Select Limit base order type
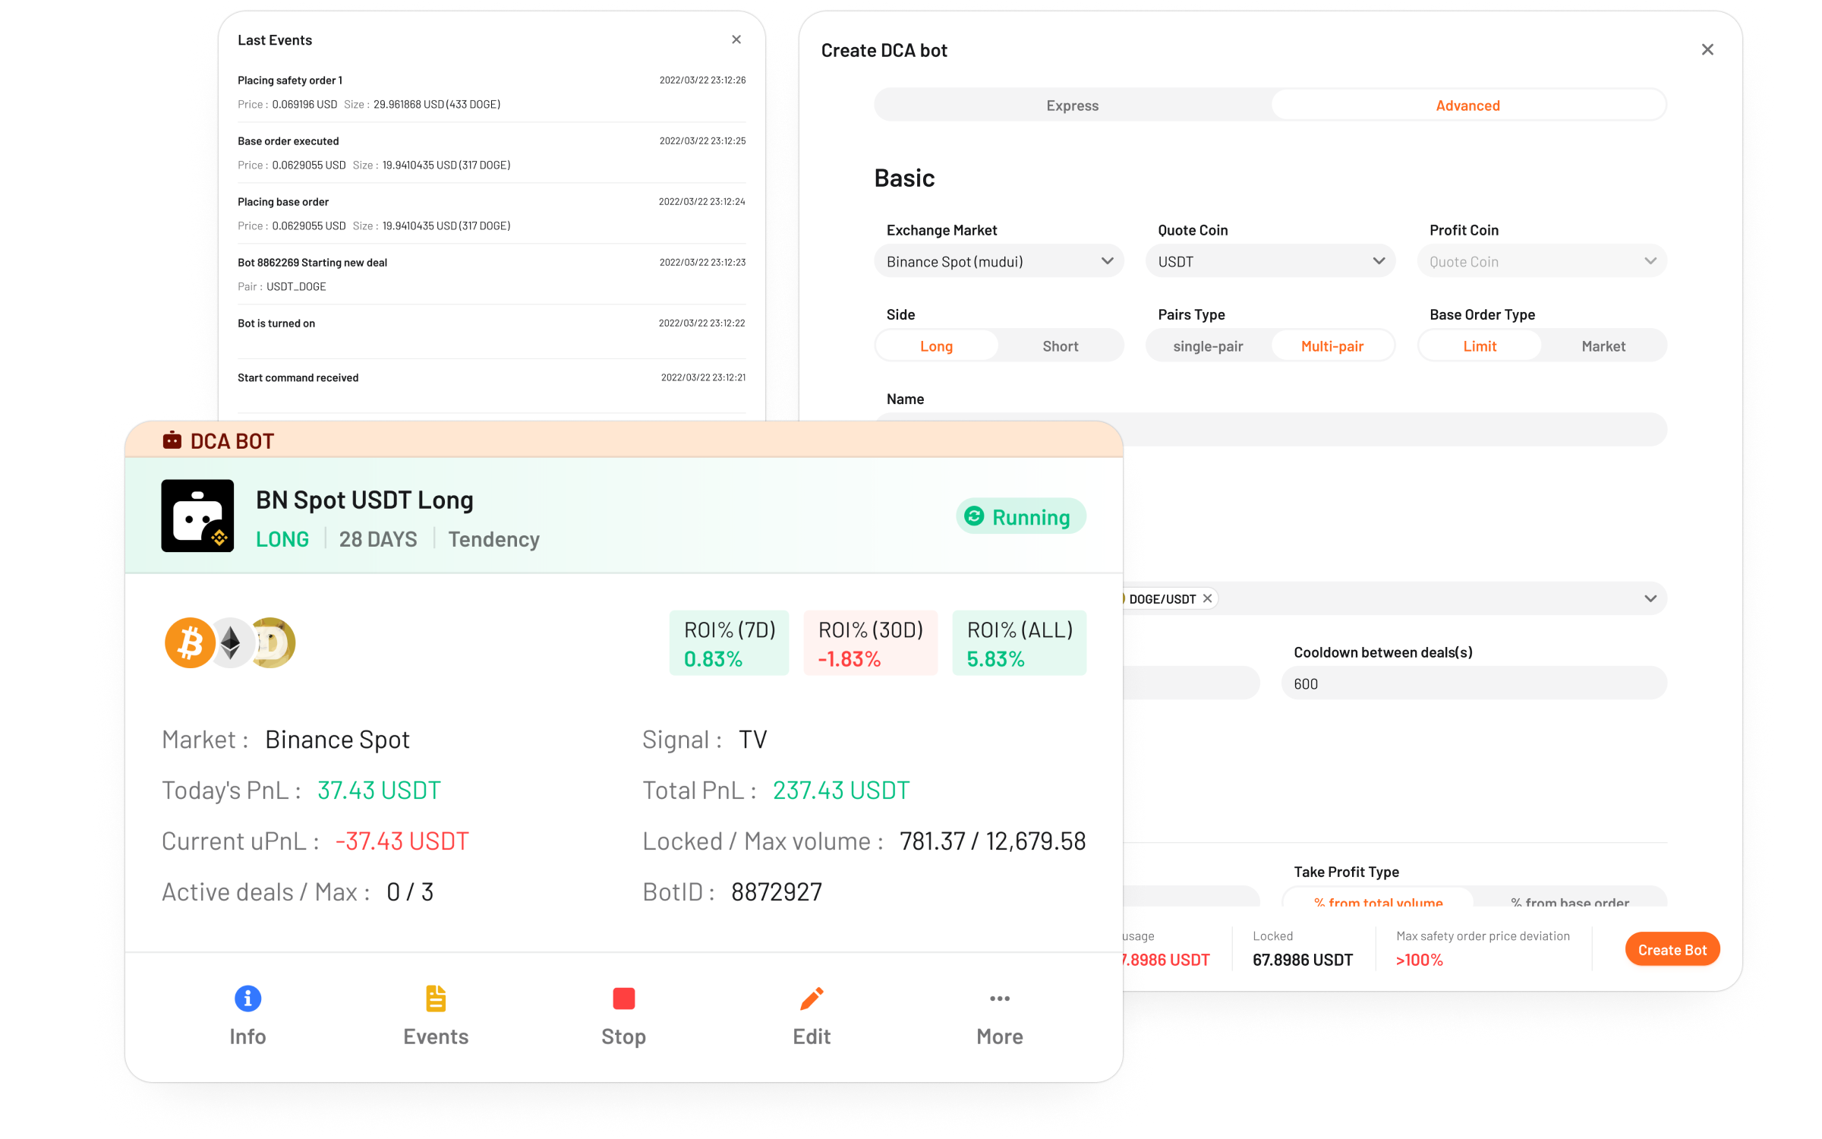 (1478, 345)
